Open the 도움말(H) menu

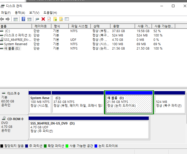point(50,13)
